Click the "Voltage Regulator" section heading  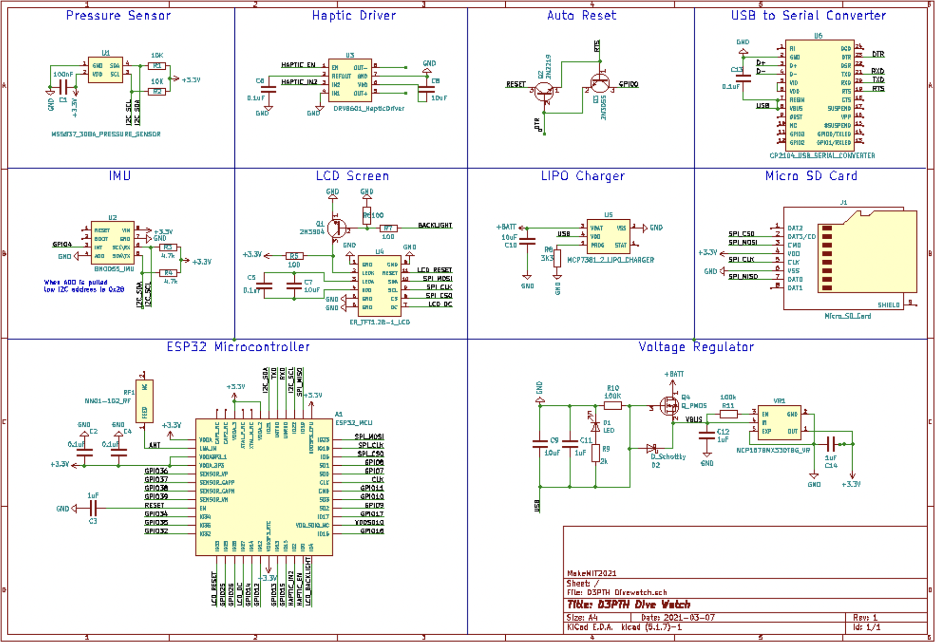point(696,347)
